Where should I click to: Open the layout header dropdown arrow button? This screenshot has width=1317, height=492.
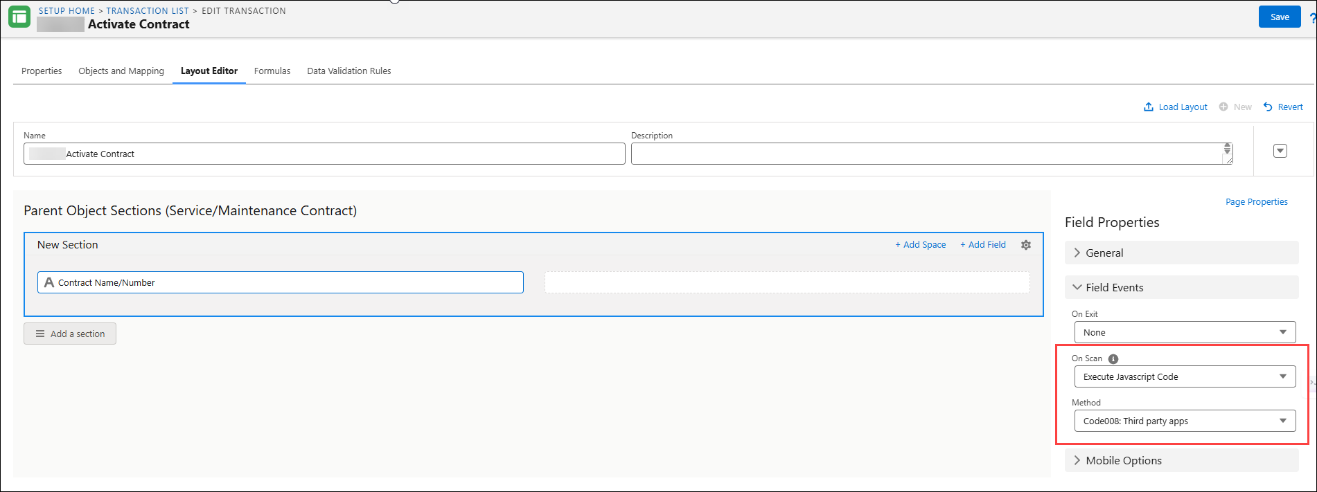click(x=1280, y=151)
